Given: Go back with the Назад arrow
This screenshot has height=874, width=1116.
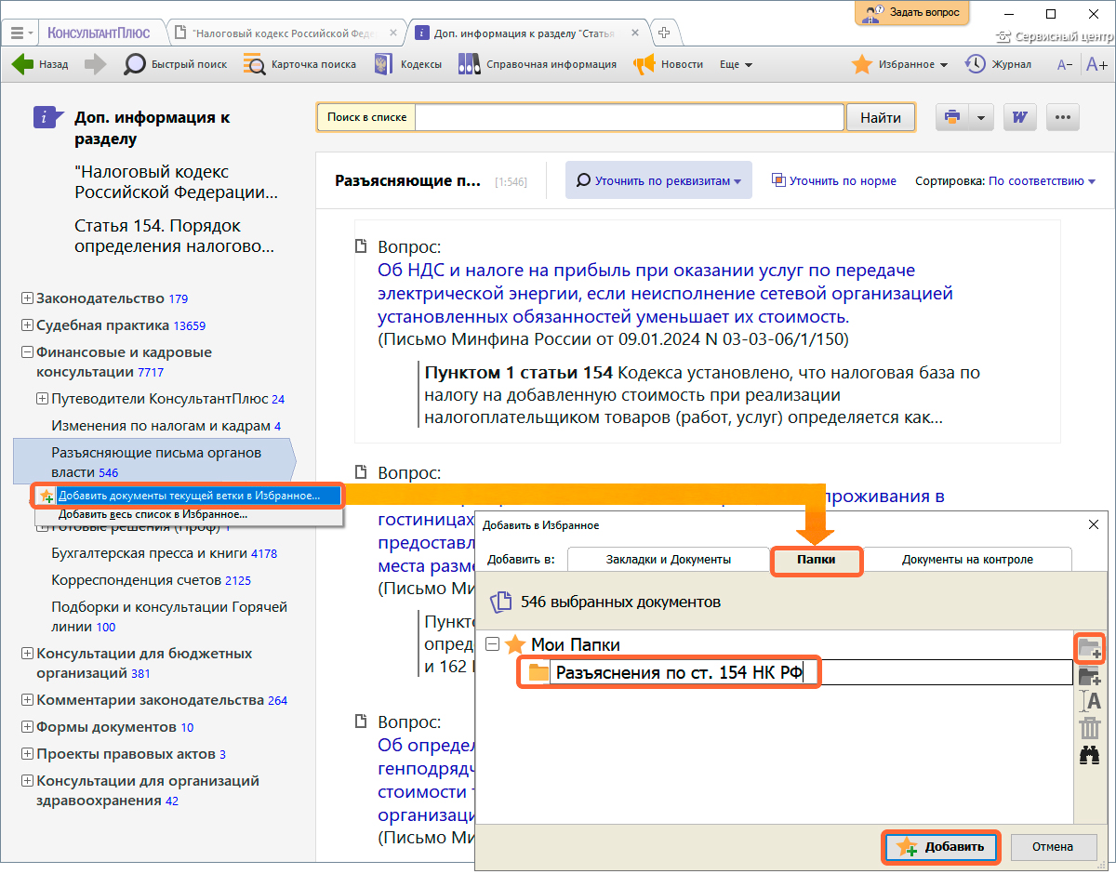Looking at the screenshot, I should pyautogui.click(x=39, y=64).
